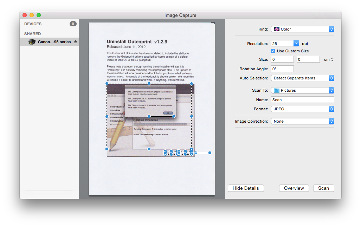This screenshot has height=227, width=361.
Task: Click the Name field containing Scan
Action: point(303,100)
